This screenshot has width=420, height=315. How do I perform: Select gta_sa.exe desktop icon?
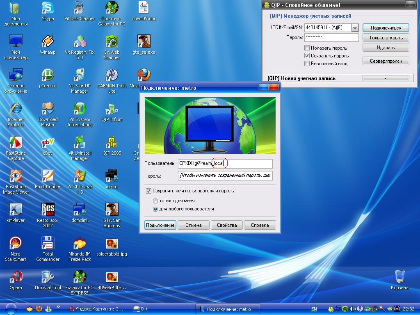pos(144,45)
